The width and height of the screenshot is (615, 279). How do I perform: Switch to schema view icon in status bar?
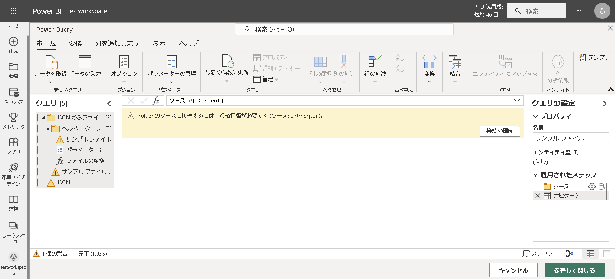[x=606, y=254]
